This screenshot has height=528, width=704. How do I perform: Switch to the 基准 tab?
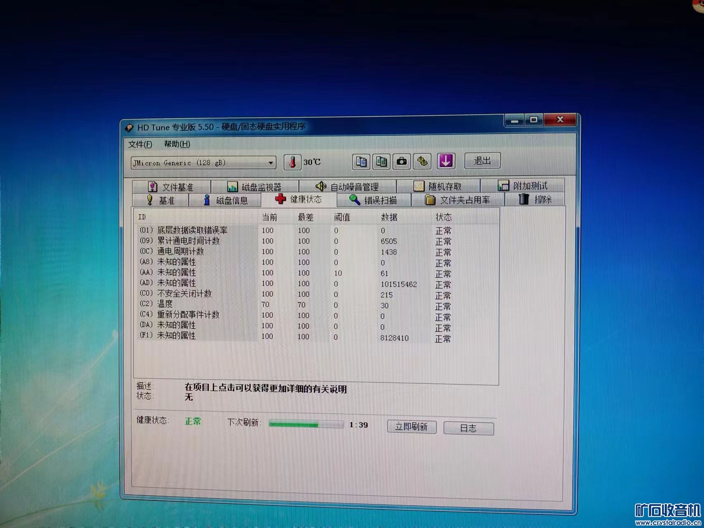(161, 200)
